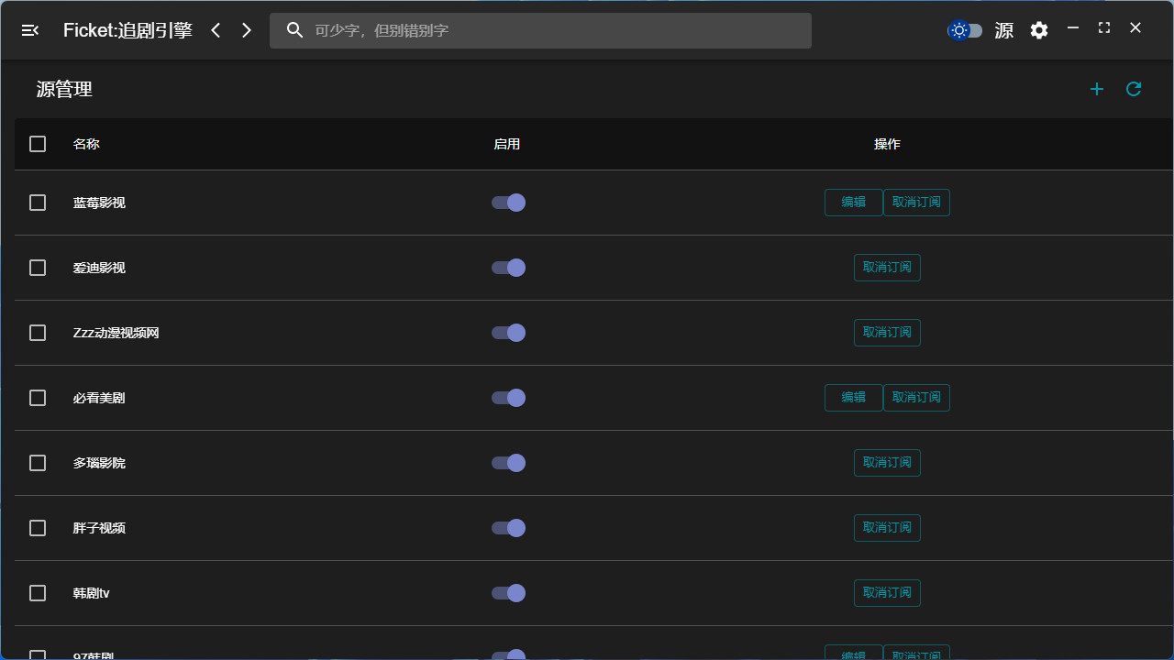Turn off the 韩剧tv source toggle
The height and width of the screenshot is (660, 1174).
(508, 593)
